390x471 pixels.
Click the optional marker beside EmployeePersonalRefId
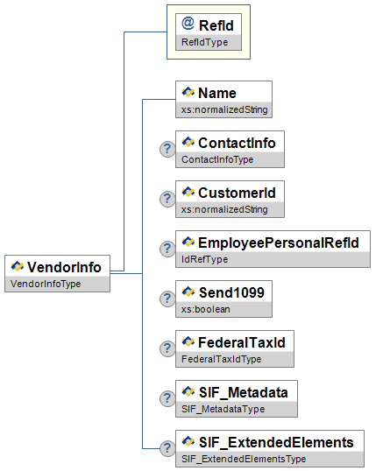click(167, 249)
